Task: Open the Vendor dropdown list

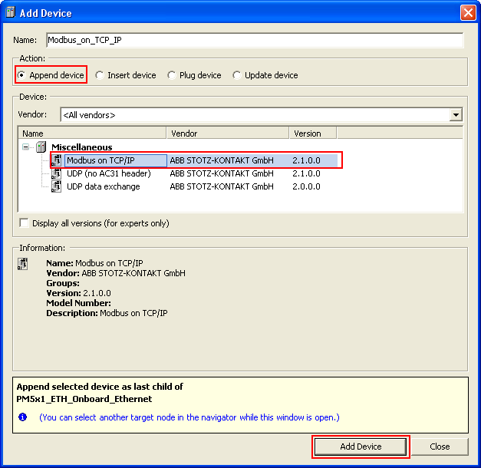Action: click(x=456, y=115)
